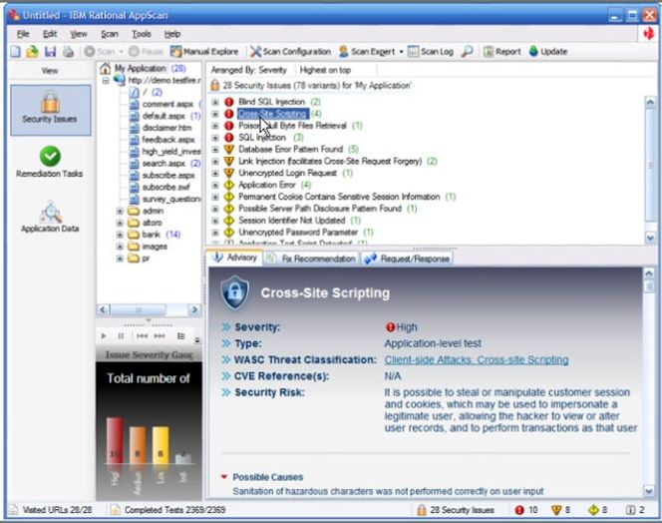Switch to the Fix Recommendation tab
This screenshot has height=523, width=662.
(x=312, y=259)
